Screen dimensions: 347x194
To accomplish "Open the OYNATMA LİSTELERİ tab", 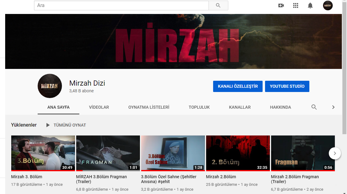I will (x=149, y=107).
